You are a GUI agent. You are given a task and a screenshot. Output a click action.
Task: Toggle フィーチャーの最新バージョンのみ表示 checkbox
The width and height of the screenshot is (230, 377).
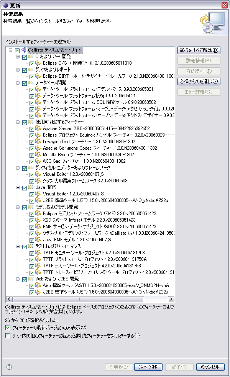coord(8,327)
